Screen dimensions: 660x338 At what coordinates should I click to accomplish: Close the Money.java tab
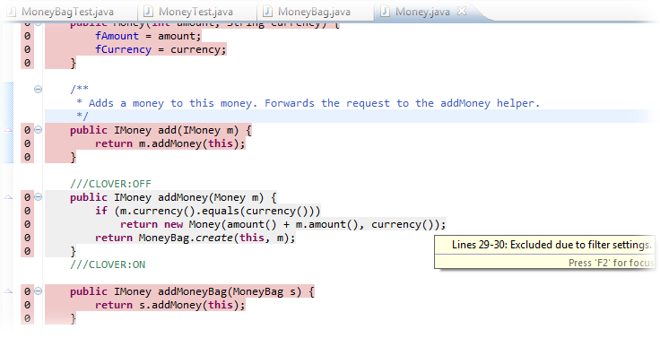(462, 12)
